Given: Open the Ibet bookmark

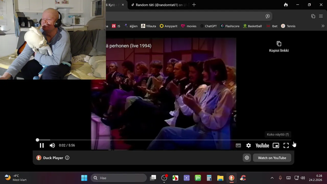Looking at the screenshot, I should click(272, 26).
